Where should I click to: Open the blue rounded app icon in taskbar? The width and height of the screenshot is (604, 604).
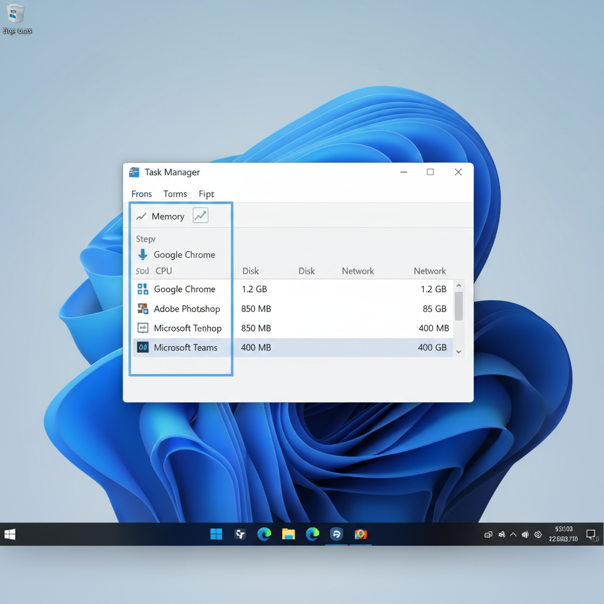point(336,534)
